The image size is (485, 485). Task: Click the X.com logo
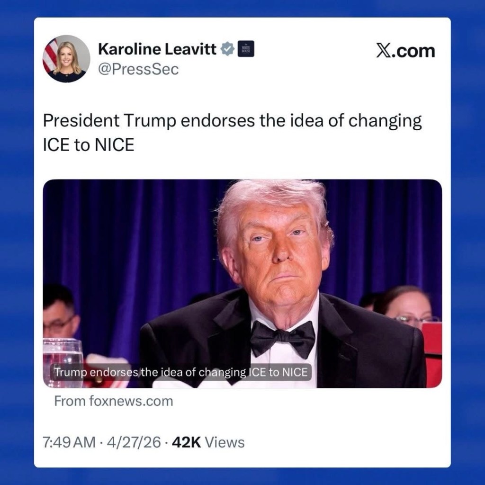point(405,51)
